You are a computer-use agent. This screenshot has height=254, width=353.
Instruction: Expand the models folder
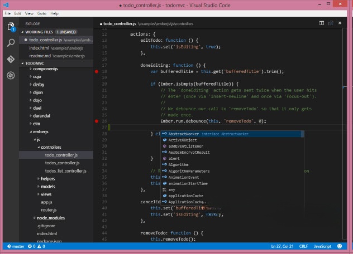[39, 187]
